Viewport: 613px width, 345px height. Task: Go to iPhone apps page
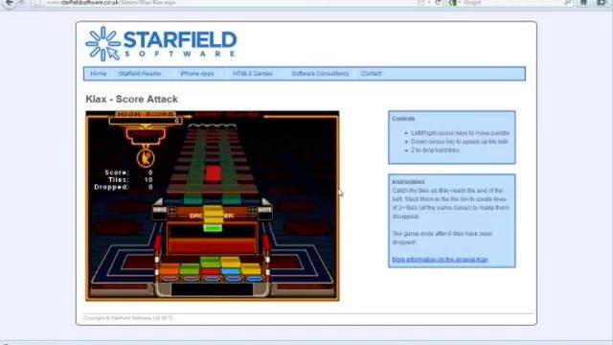tap(197, 74)
